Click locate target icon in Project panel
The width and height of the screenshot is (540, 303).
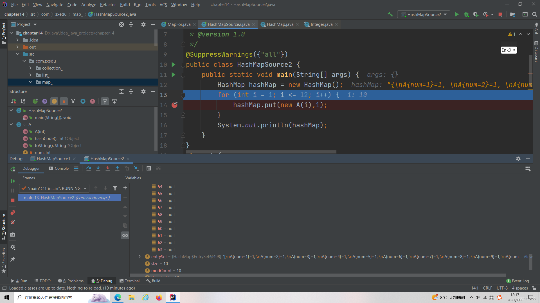click(121, 24)
